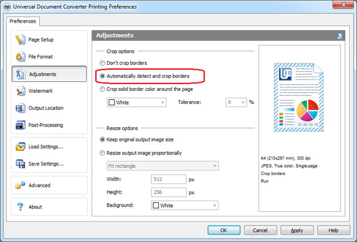Click Save Settings... label
357x242 pixels.
pos(46,164)
